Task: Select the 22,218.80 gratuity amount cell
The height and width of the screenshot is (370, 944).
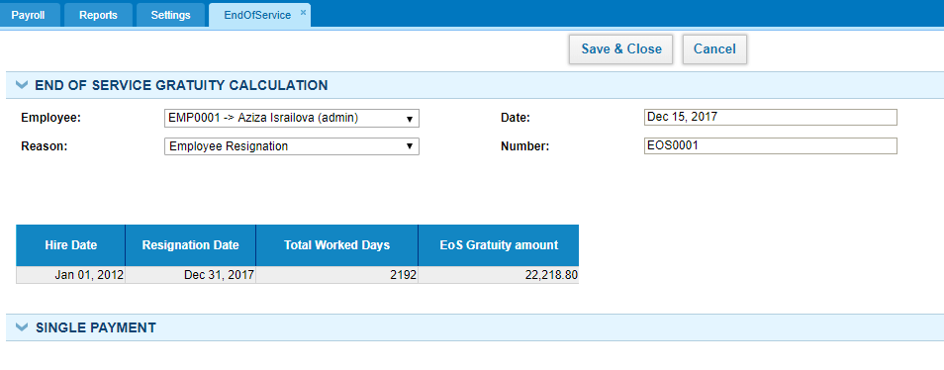Action: click(499, 275)
